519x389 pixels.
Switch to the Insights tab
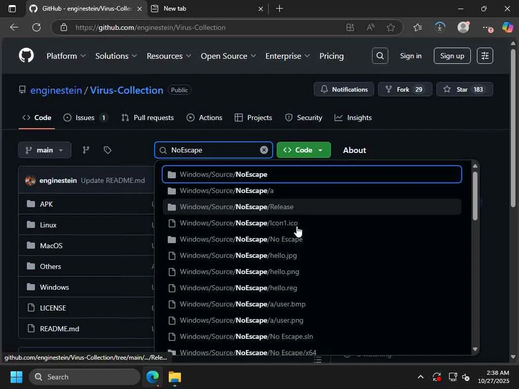[353, 118]
